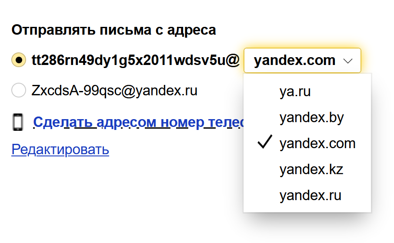The width and height of the screenshot is (394, 243).
Task: Choose yandex.ru from the domain list
Action: point(311,195)
